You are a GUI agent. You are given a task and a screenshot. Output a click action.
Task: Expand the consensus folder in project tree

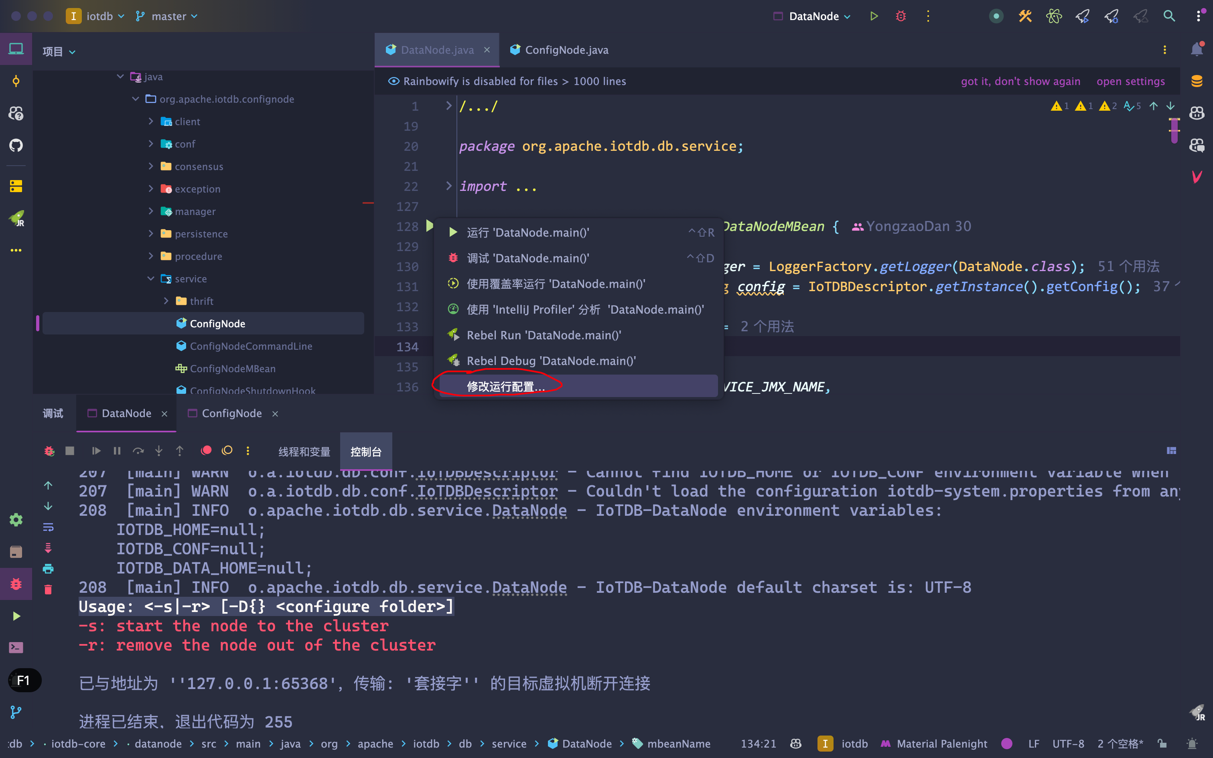click(151, 166)
